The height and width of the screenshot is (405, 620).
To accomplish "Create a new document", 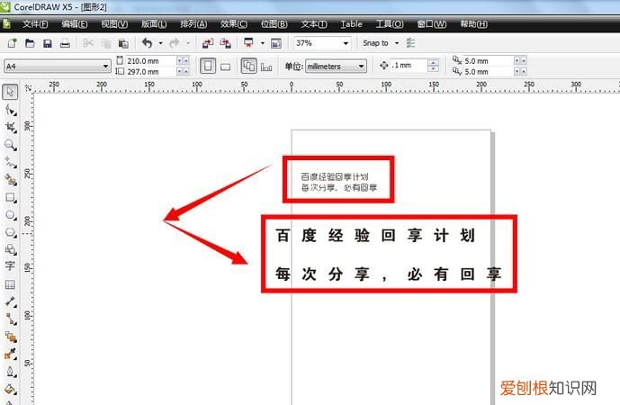I will tap(12, 43).
